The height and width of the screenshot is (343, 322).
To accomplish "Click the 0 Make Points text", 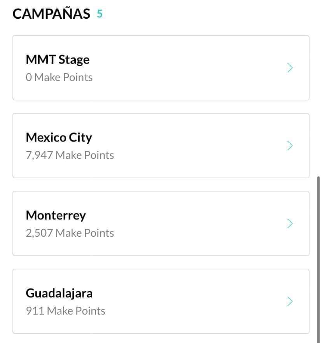I will pos(59,77).
